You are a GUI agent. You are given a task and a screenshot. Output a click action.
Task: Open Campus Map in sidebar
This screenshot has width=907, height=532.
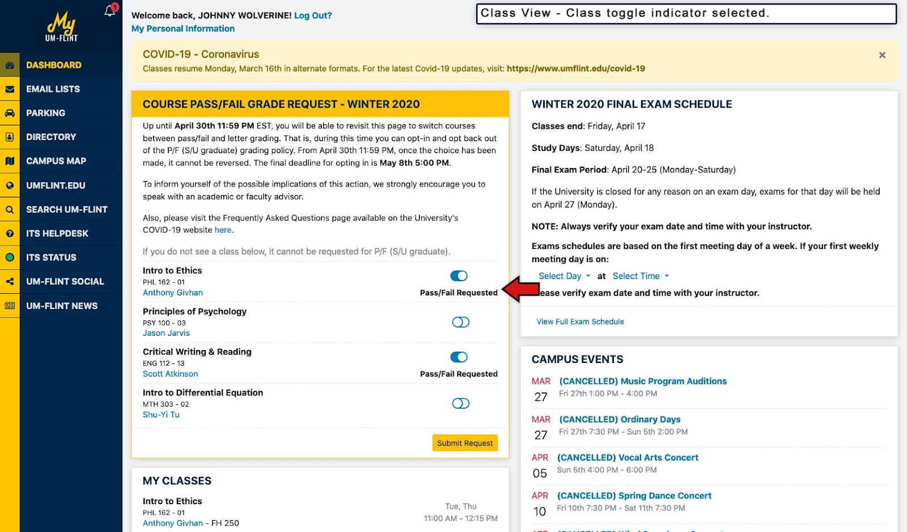(56, 161)
